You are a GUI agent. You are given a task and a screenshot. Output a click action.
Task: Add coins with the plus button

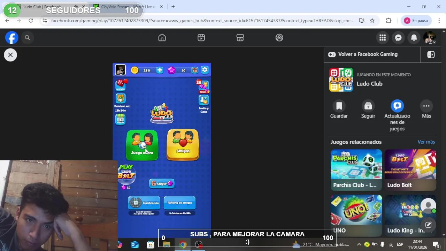[x=160, y=70]
